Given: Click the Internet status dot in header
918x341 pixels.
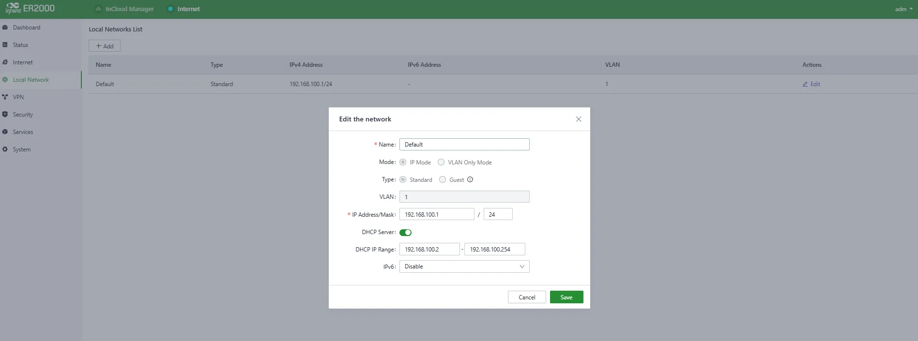Looking at the screenshot, I should click(x=170, y=9).
